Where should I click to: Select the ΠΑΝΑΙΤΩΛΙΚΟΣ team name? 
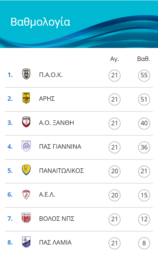tap(61, 171)
